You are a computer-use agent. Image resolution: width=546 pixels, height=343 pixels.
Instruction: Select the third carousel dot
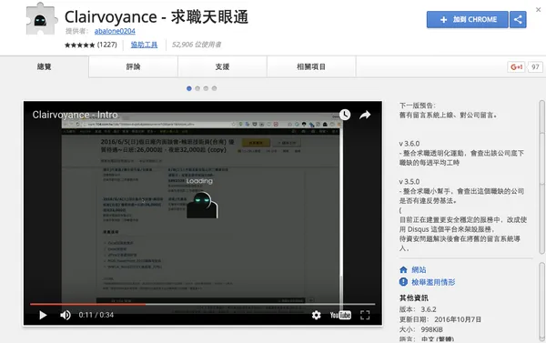pyautogui.click(x=206, y=88)
